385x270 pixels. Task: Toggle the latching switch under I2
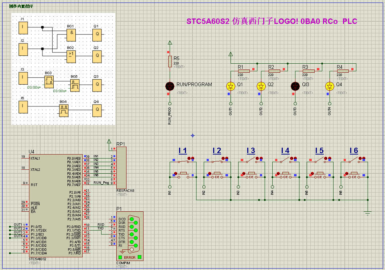pos(218,161)
